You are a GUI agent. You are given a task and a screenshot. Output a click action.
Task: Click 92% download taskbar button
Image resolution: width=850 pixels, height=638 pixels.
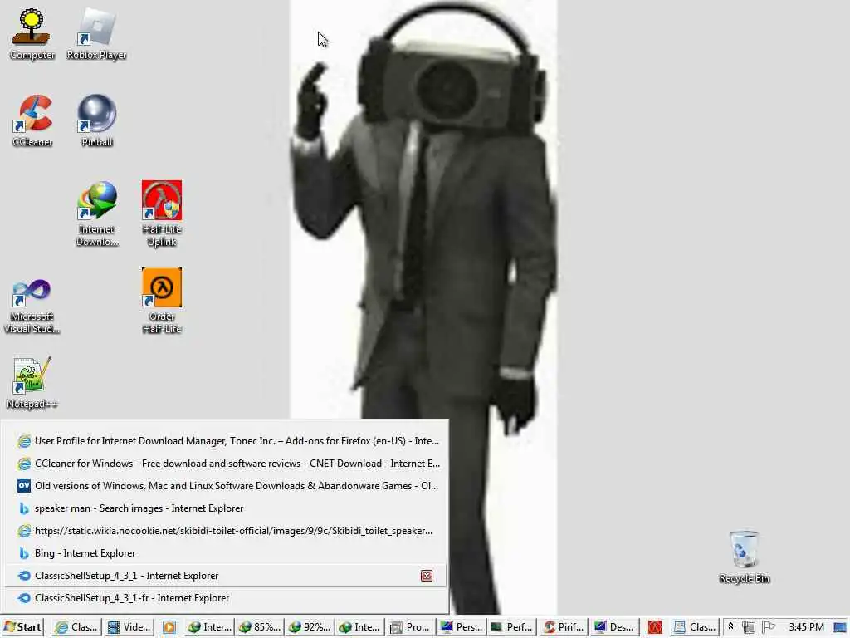310,627
